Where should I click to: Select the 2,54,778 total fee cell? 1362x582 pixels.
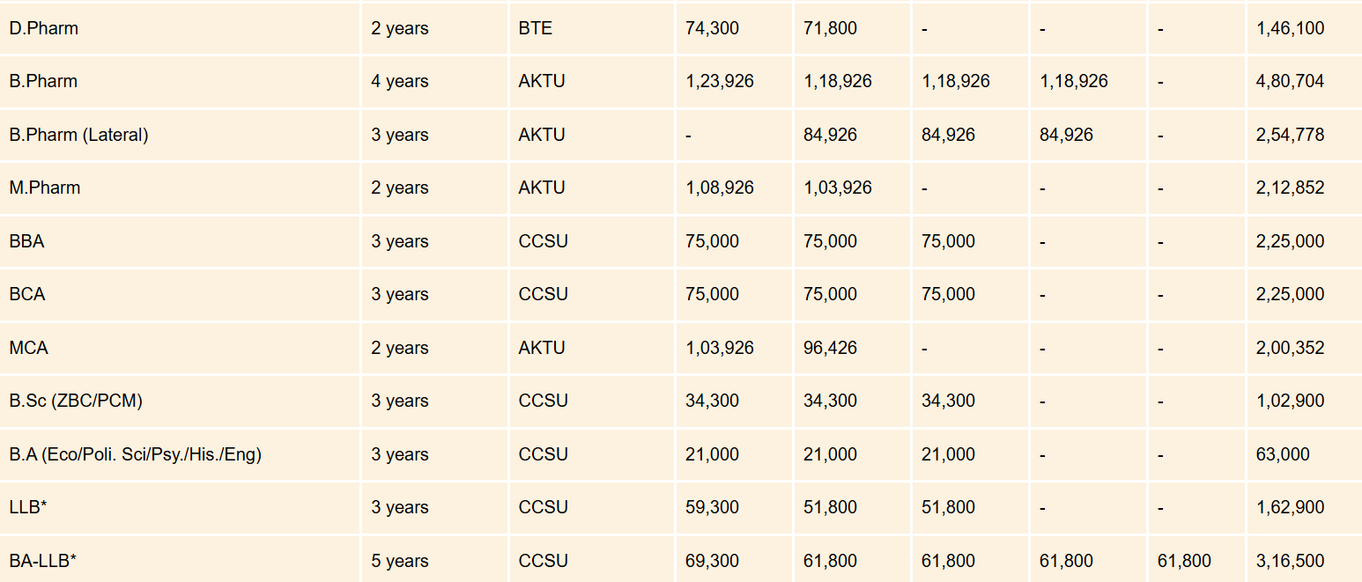pos(1290,135)
